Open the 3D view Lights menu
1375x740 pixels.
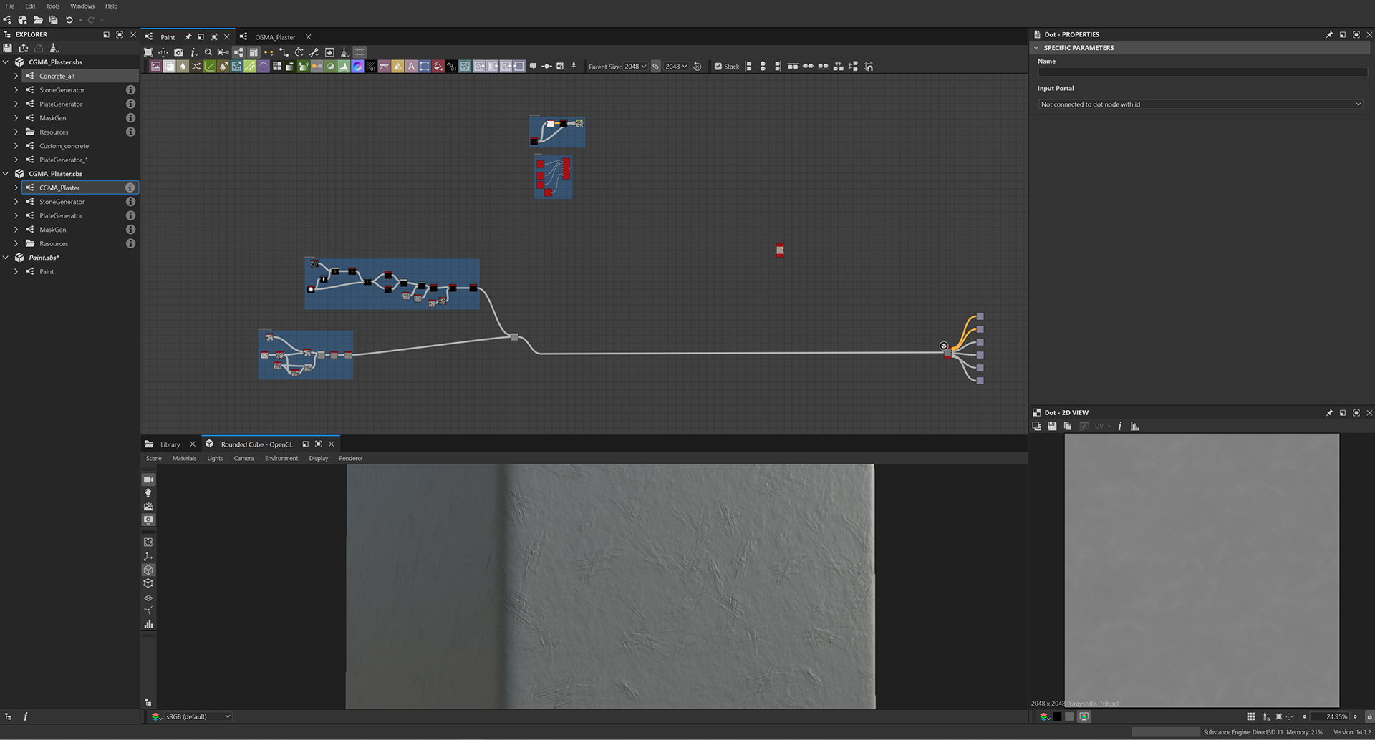pyautogui.click(x=215, y=459)
